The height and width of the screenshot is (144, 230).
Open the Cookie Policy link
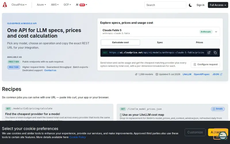click(x=77, y=137)
